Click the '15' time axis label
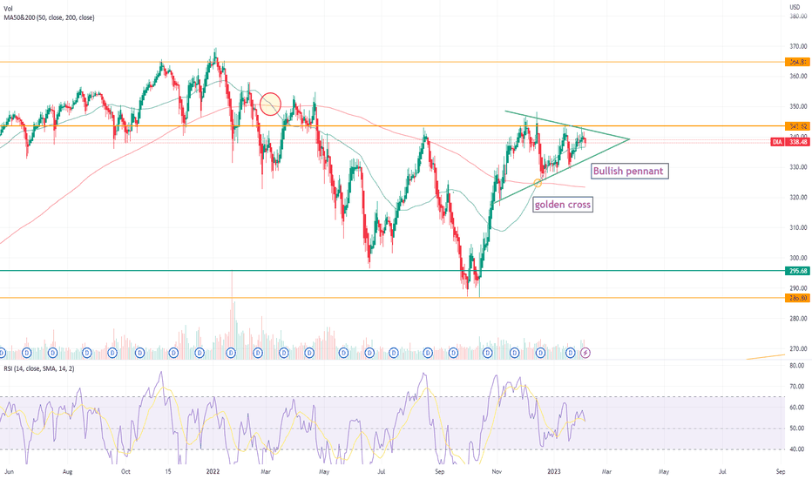Image resolution: width=812 pixels, height=479 pixels. coord(168,472)
